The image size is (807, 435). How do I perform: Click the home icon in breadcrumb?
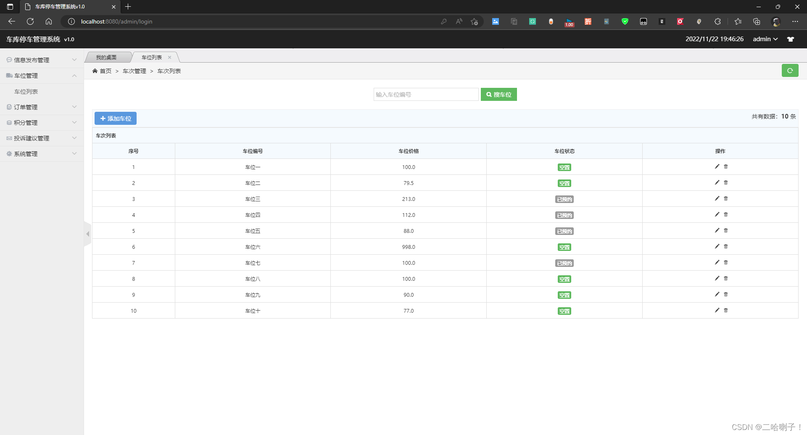point(95,71)
